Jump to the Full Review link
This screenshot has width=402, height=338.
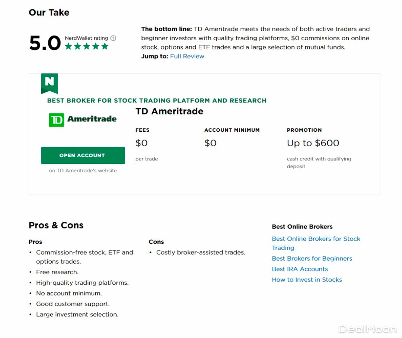coord(187,56)
